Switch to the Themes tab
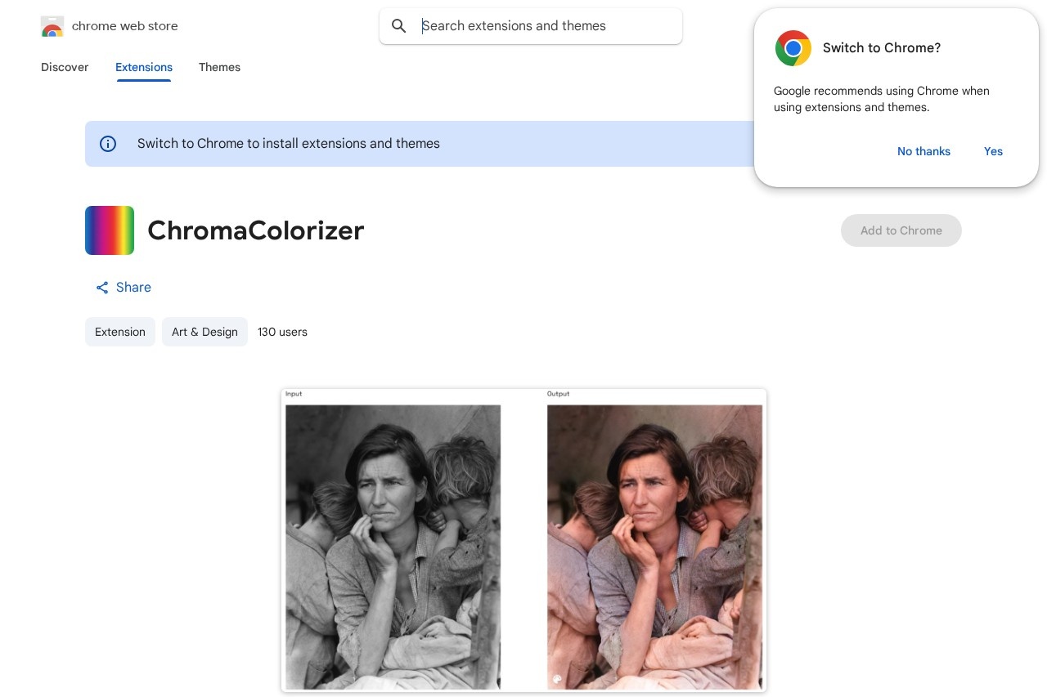This screenshot has width=1047, height=697. coord(219,68)
